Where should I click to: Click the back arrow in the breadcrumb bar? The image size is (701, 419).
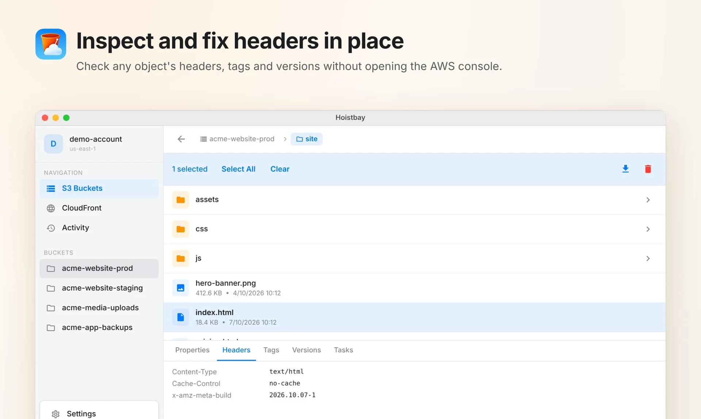pos(181,139)
